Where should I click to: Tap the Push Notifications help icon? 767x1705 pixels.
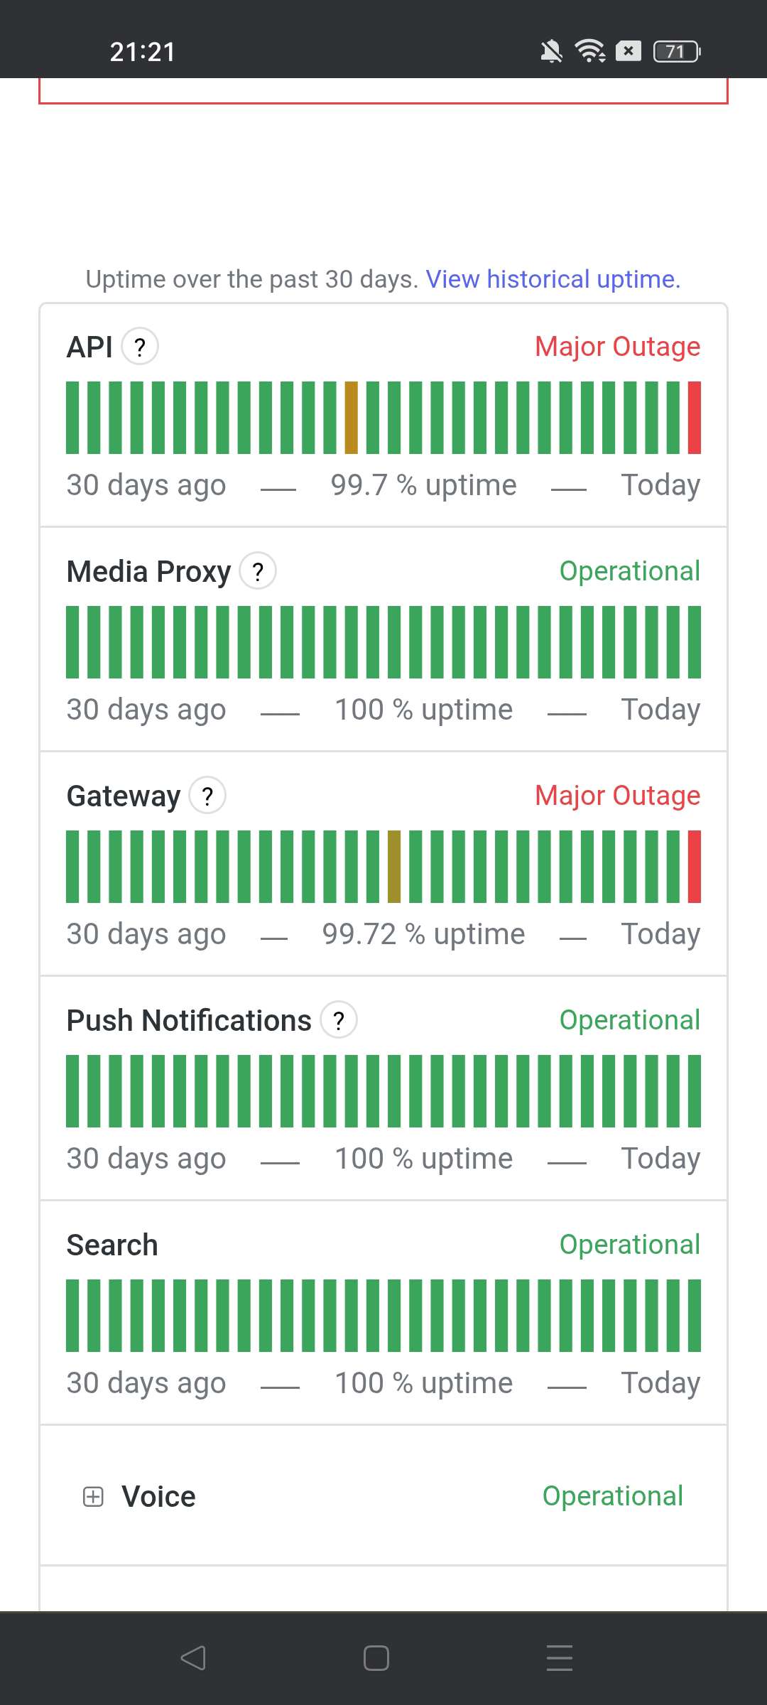click(339, 1020)
